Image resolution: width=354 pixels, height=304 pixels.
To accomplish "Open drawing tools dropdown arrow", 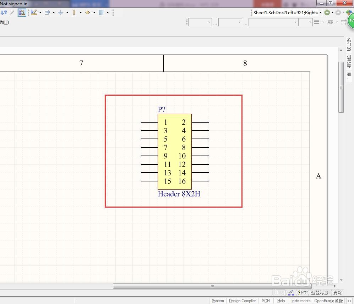I will 40,13.
